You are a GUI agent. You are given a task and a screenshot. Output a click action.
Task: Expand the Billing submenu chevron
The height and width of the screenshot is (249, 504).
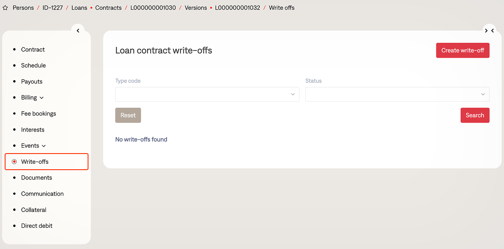click(42, 98)
